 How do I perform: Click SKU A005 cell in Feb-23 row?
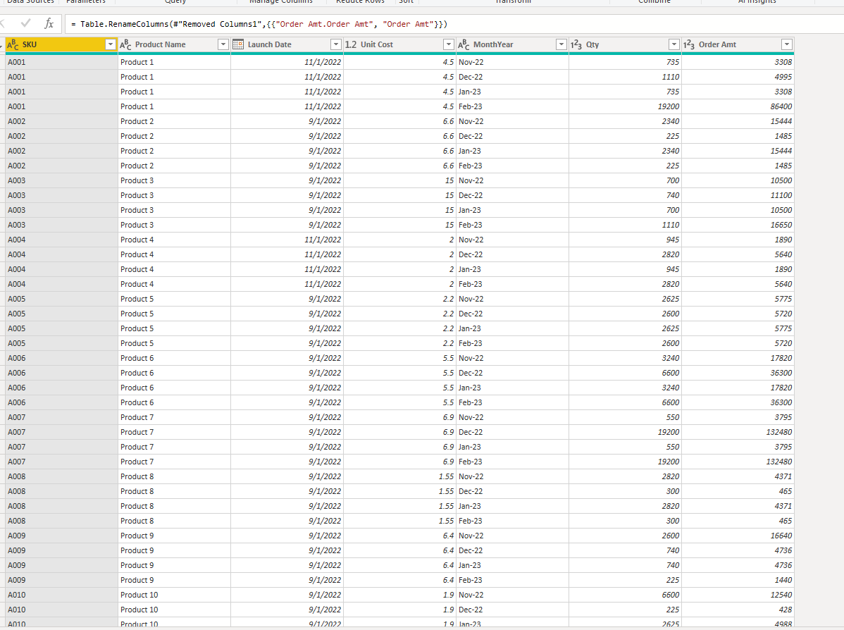click(x=61, y=343)
